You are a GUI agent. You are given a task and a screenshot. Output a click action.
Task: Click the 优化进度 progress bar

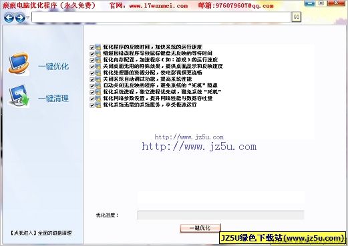(221, 215)
